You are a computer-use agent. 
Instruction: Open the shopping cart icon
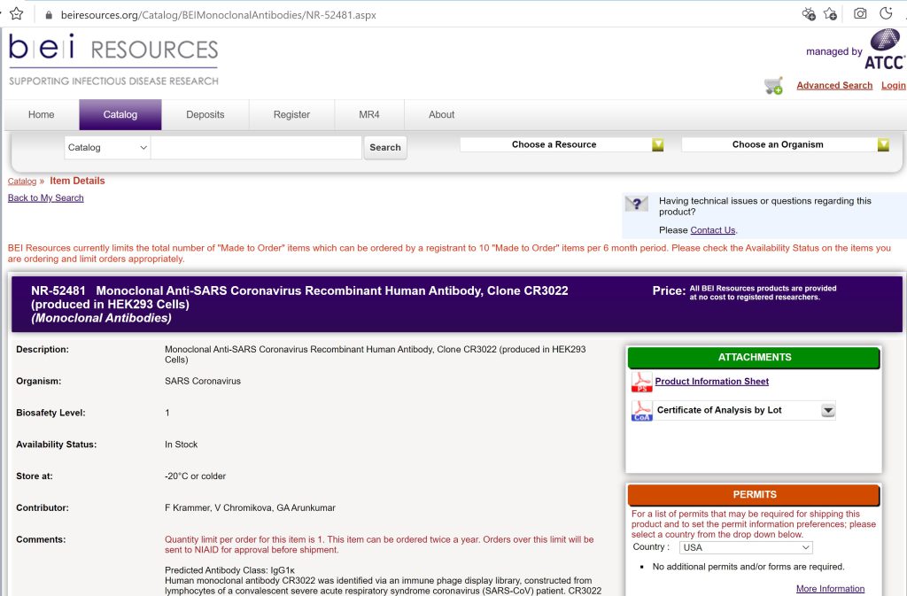click(773, 86)
